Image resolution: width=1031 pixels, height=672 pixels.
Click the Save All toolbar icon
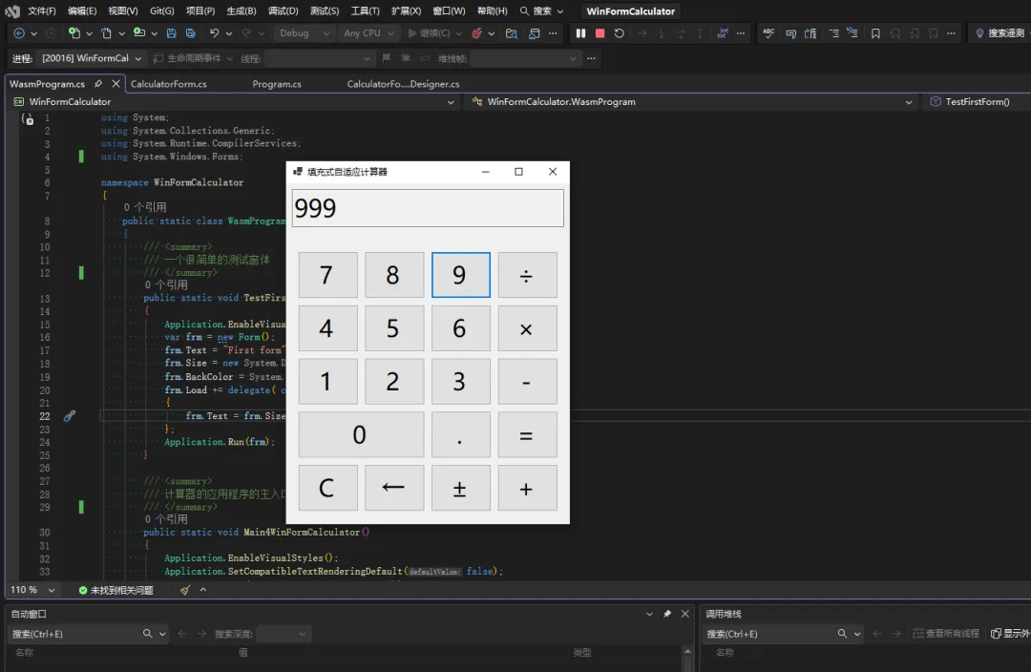pyautogui.click(x=191, y=33)
